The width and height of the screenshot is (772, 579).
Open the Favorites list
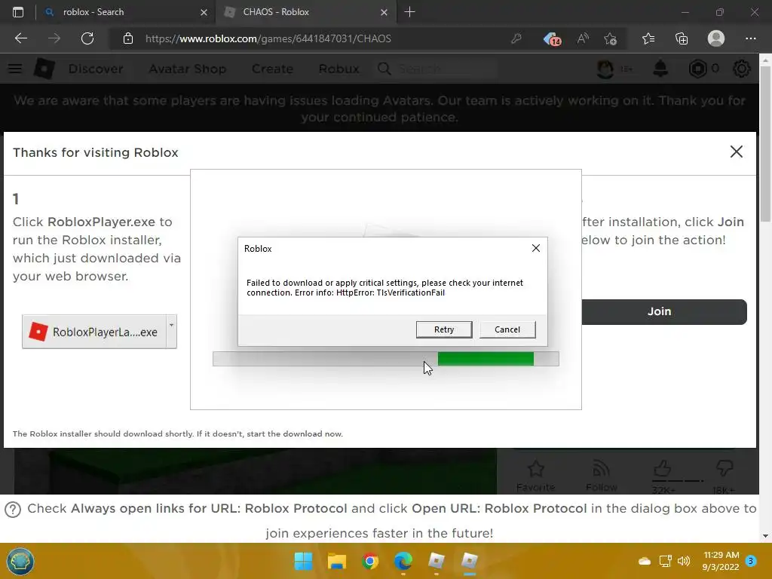pyautogui.click(x=648, y=38)
